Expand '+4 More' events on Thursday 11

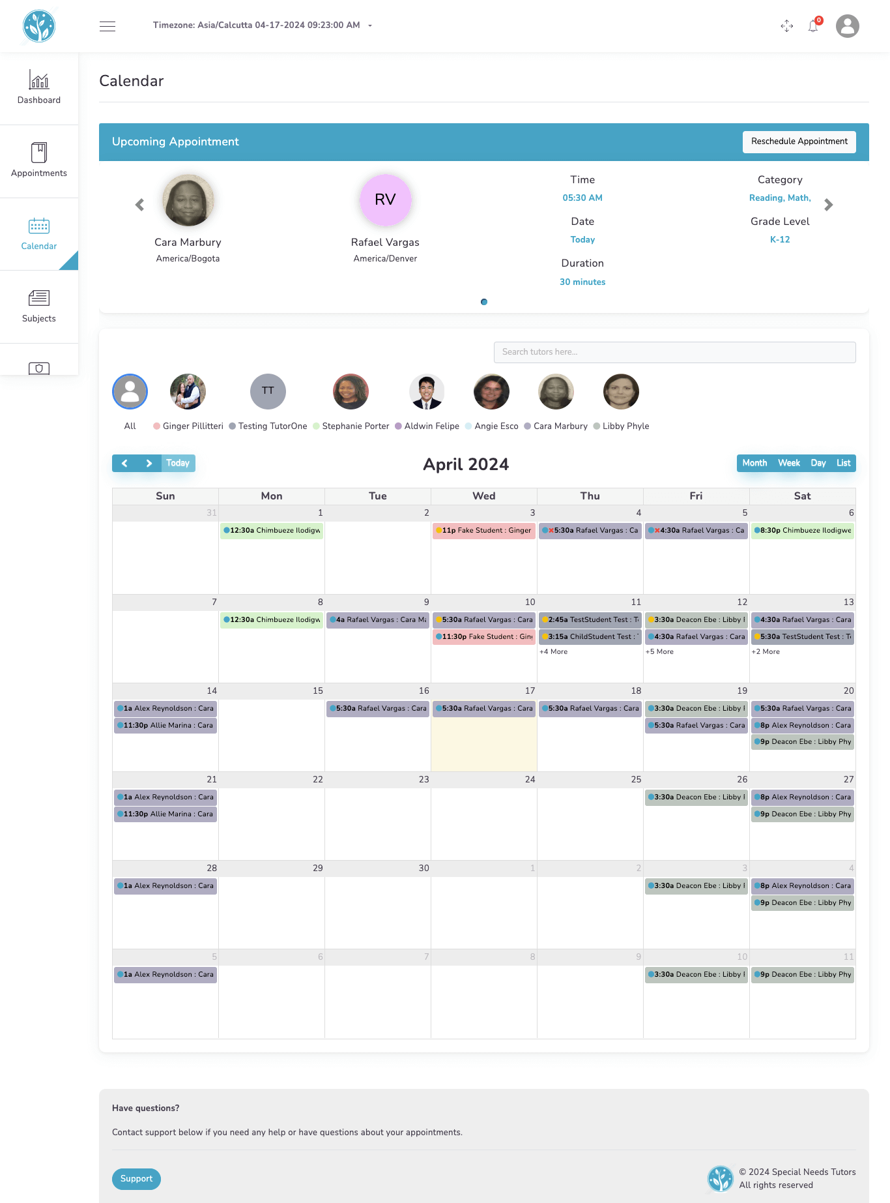[553, 652]
